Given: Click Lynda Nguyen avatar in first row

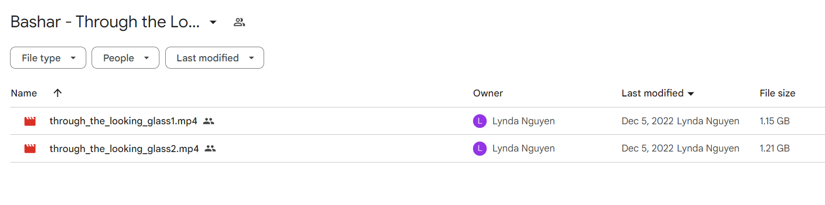Looking at the screenshot, I should (x=479, y=121).
